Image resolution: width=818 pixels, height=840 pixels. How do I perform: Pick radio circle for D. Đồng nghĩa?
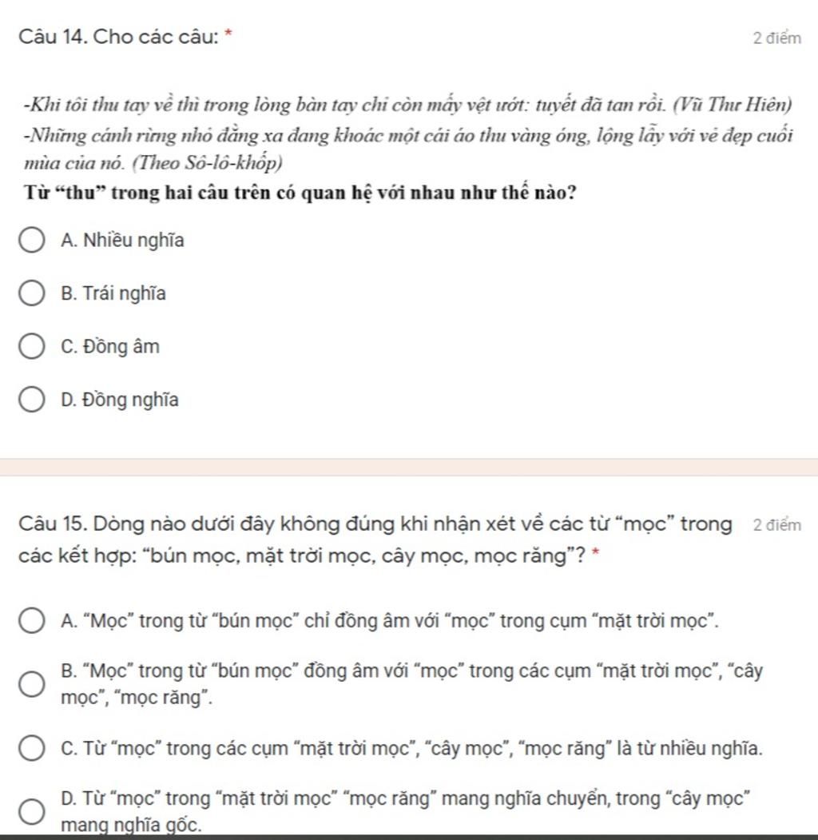[x=32, y=400]
